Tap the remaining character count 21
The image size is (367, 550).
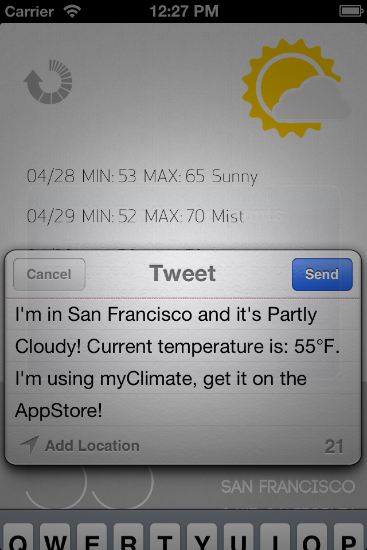(x=334, y=446)
